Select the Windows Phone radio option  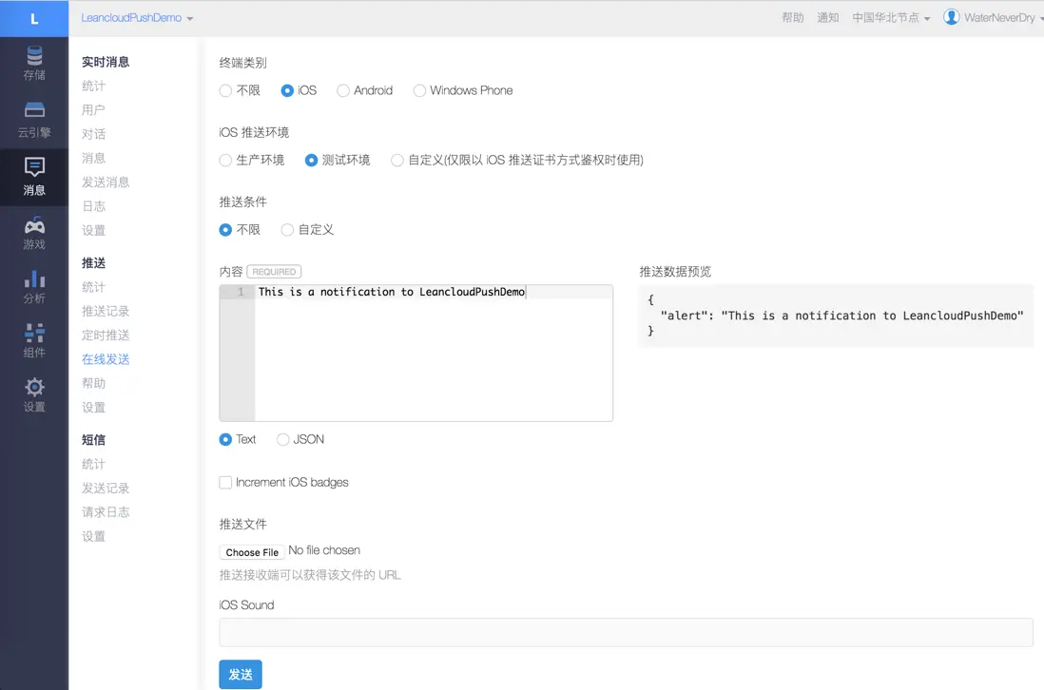tap(419, 90)
